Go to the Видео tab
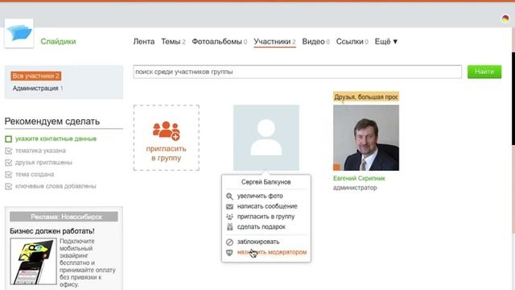 [316, 41]
